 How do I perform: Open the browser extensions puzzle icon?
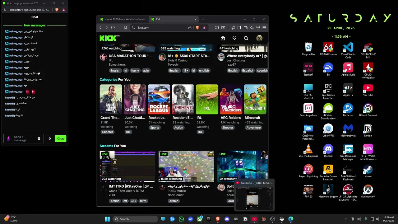click(x=217, y=28)
